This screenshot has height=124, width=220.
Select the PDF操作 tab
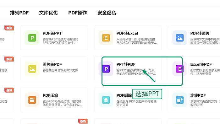(x=78, y=13)
